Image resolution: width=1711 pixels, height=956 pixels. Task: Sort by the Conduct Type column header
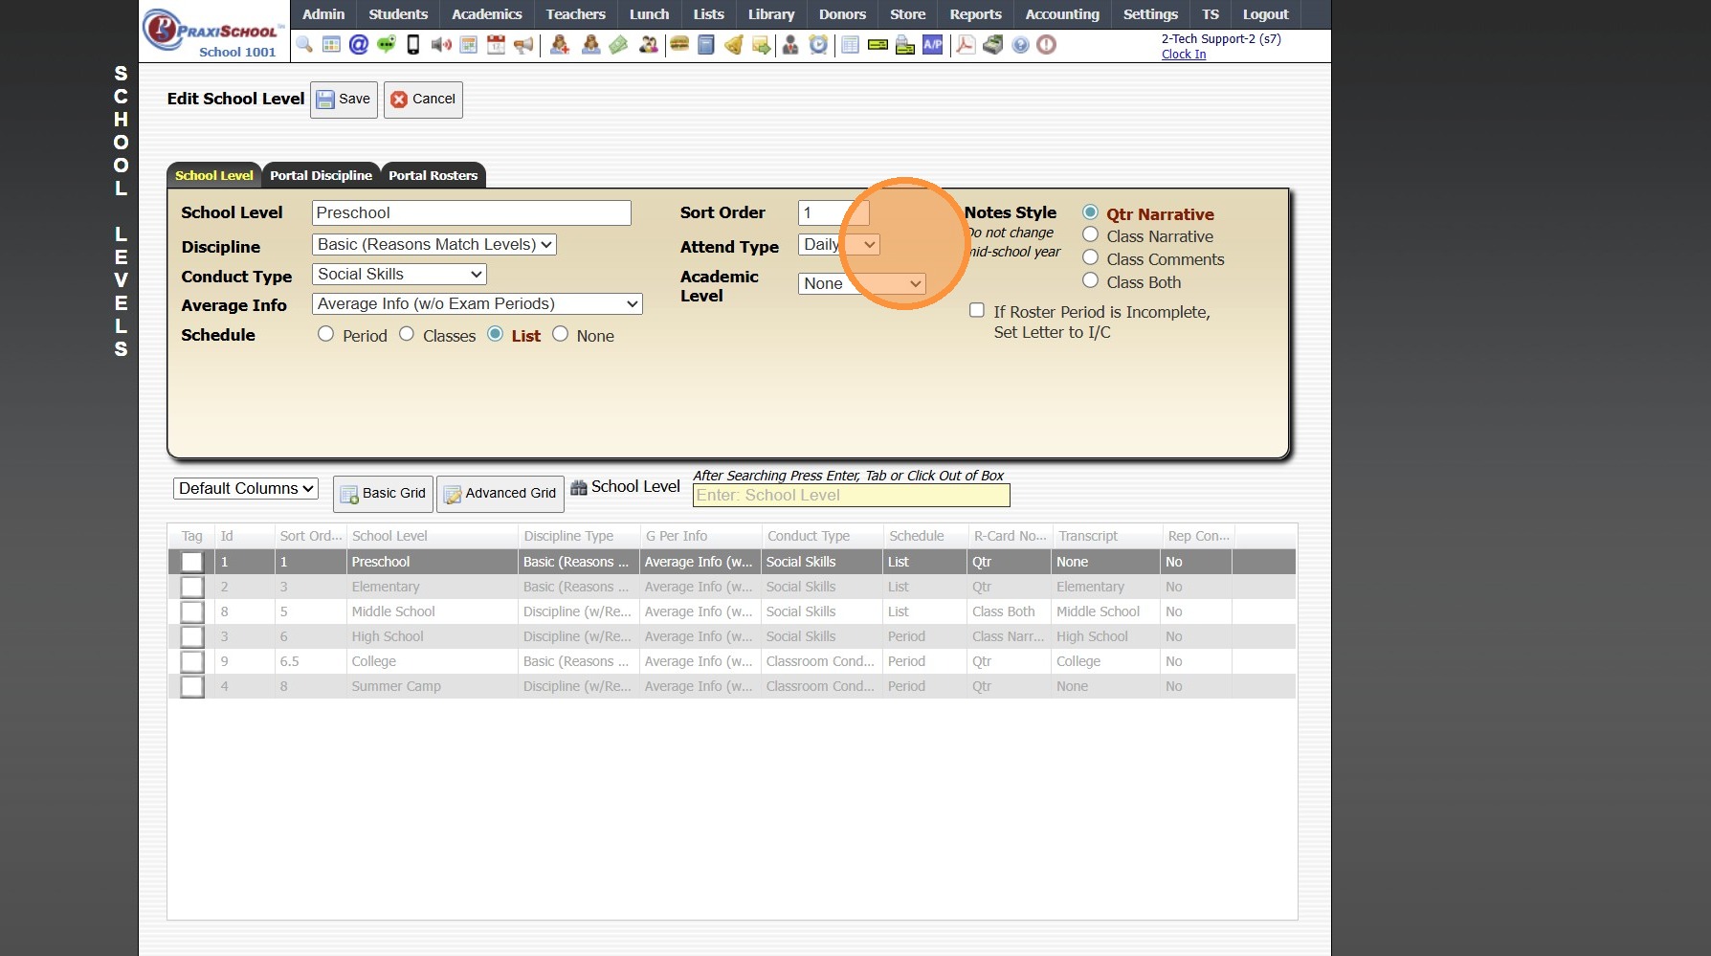point(821,536)
